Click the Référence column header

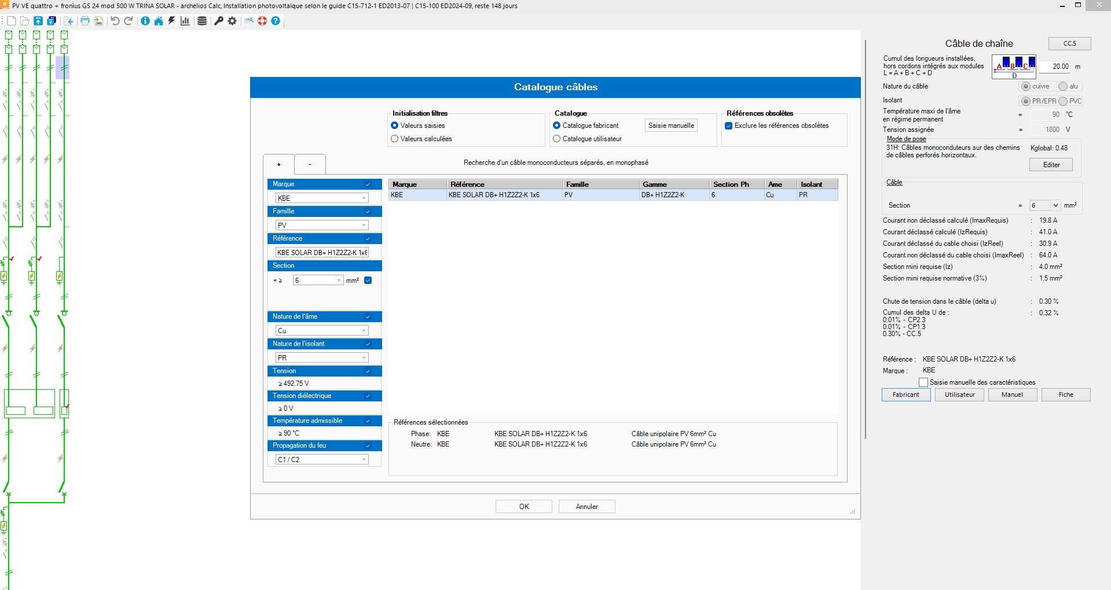505,185
